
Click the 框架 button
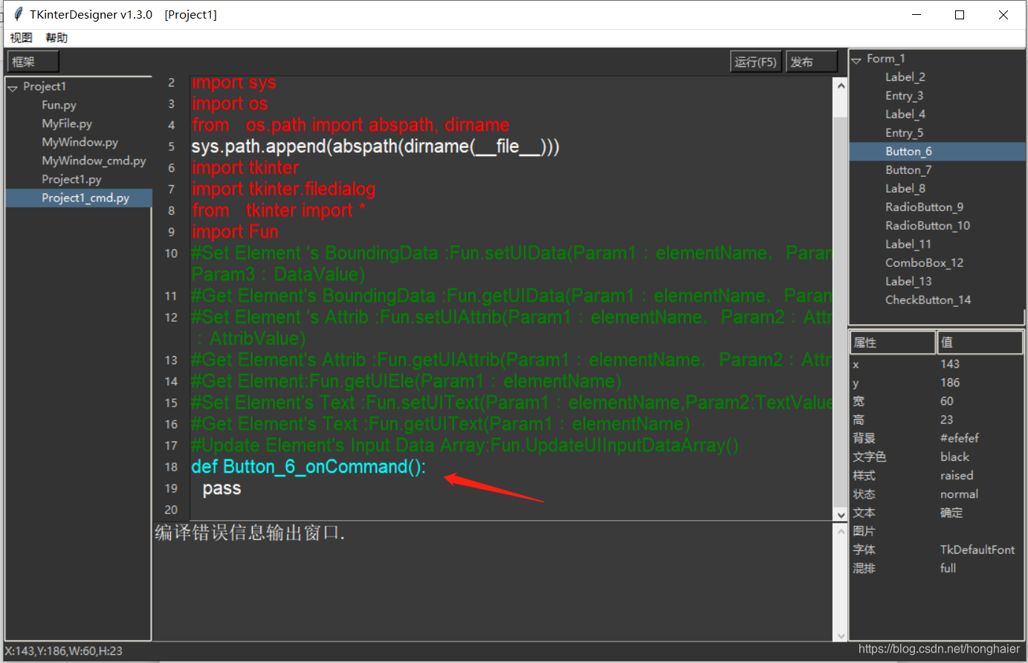click(33, 62)
